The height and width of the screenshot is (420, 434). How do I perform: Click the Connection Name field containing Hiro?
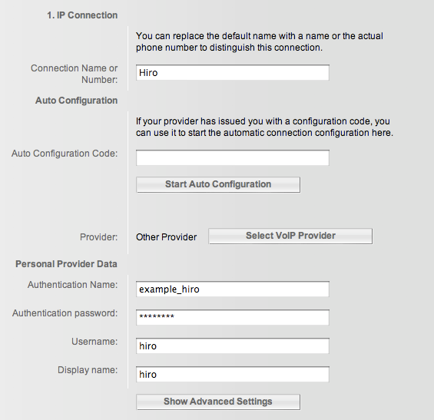[x=233, y=73]
